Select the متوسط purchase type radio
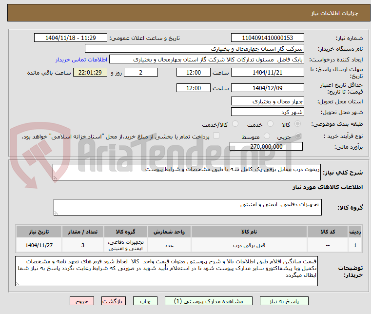This screenshot has height=314, width=371. pyautogui.click(x=267, y=136)
